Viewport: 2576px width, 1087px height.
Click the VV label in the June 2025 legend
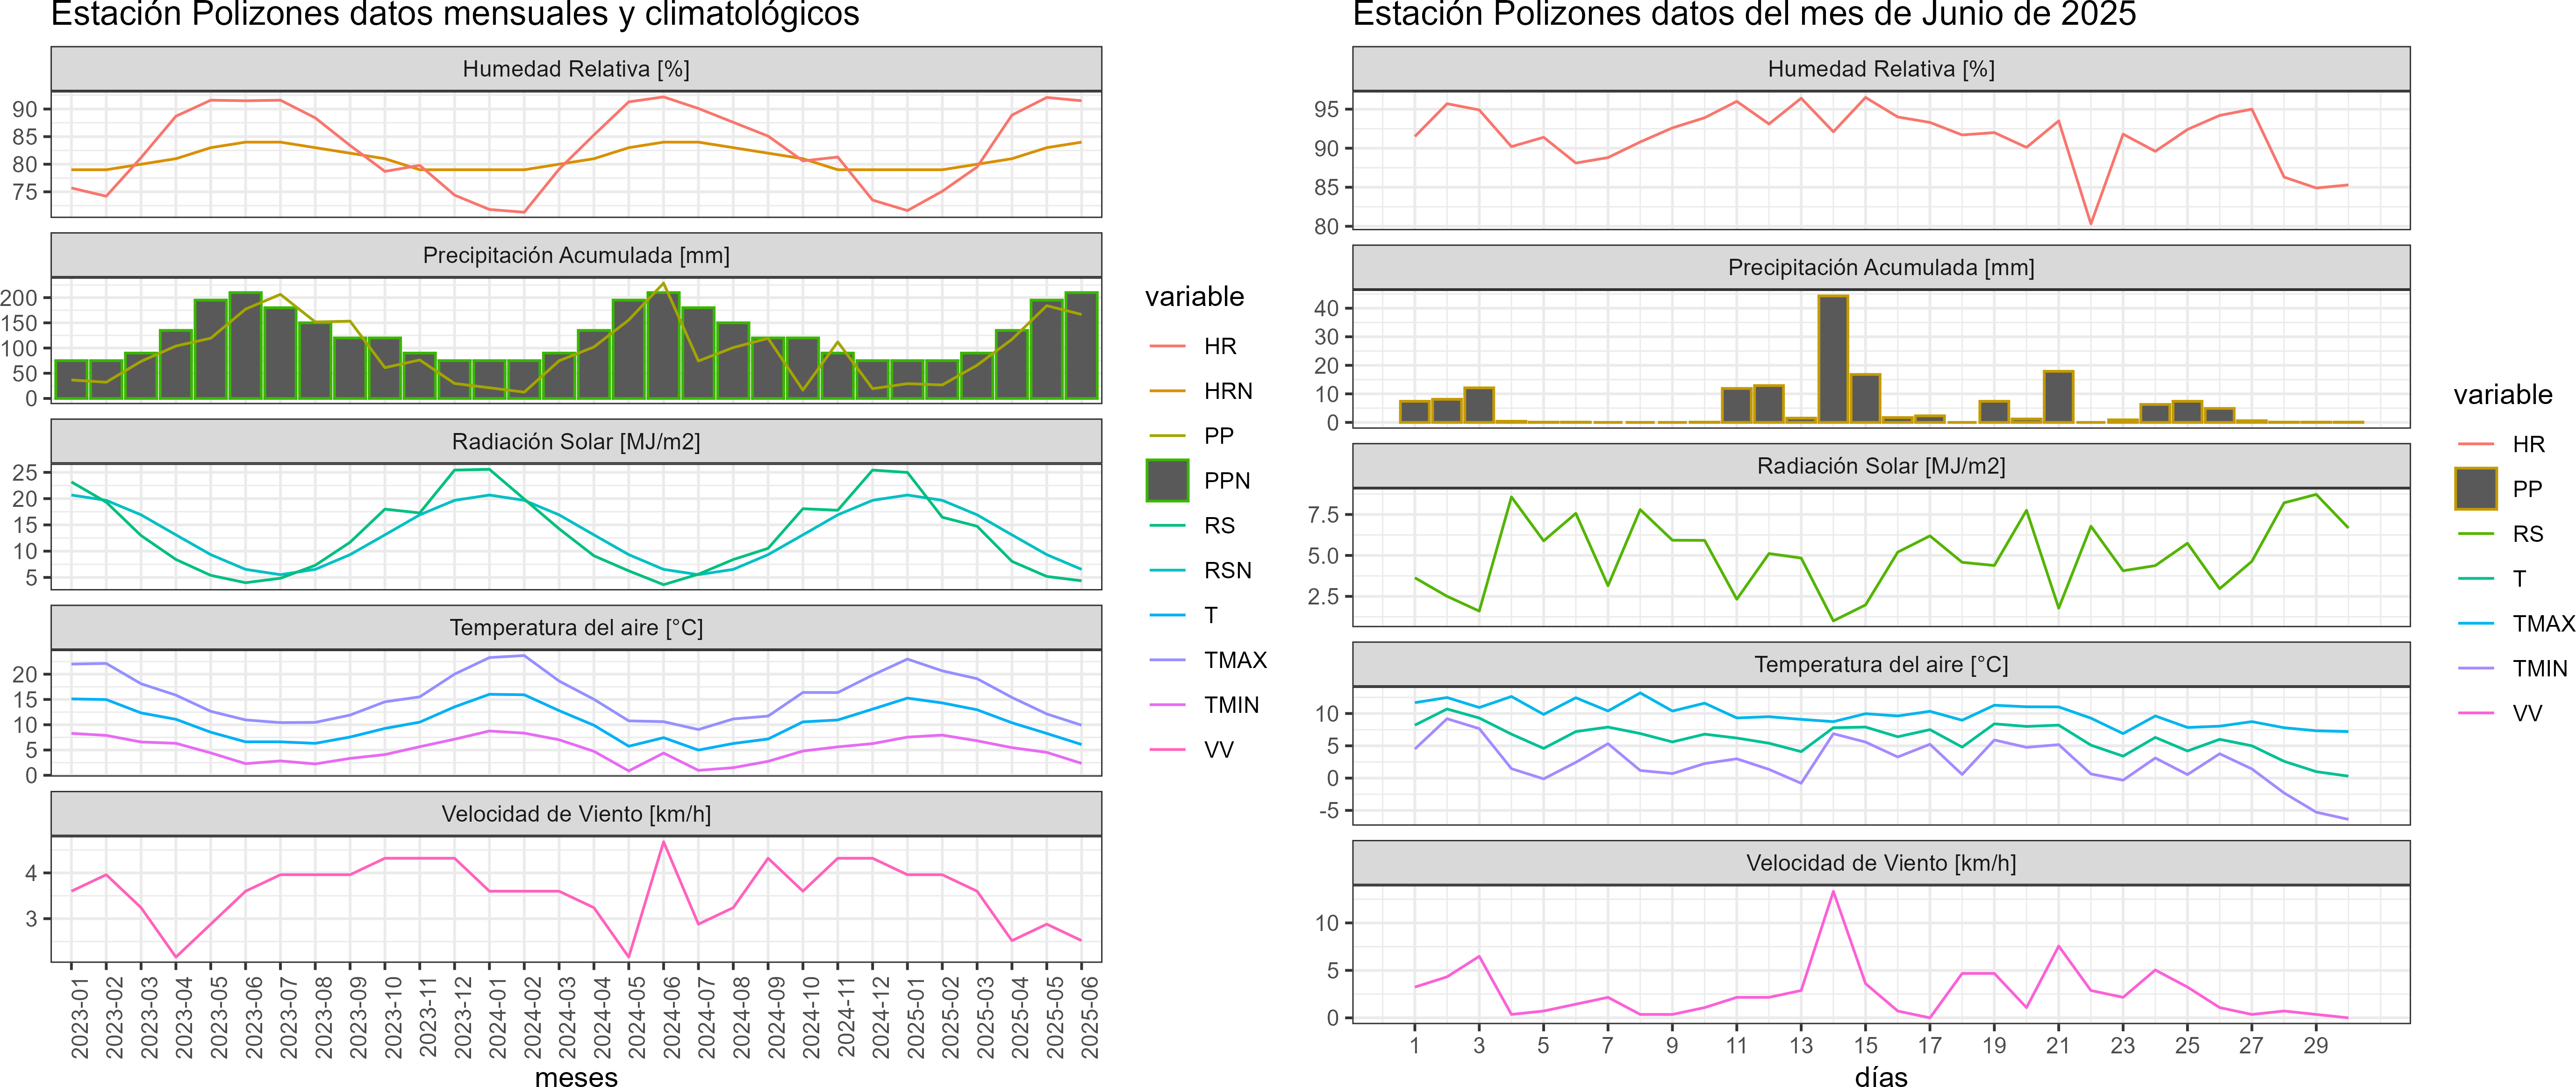click(x=2527, y=713)
